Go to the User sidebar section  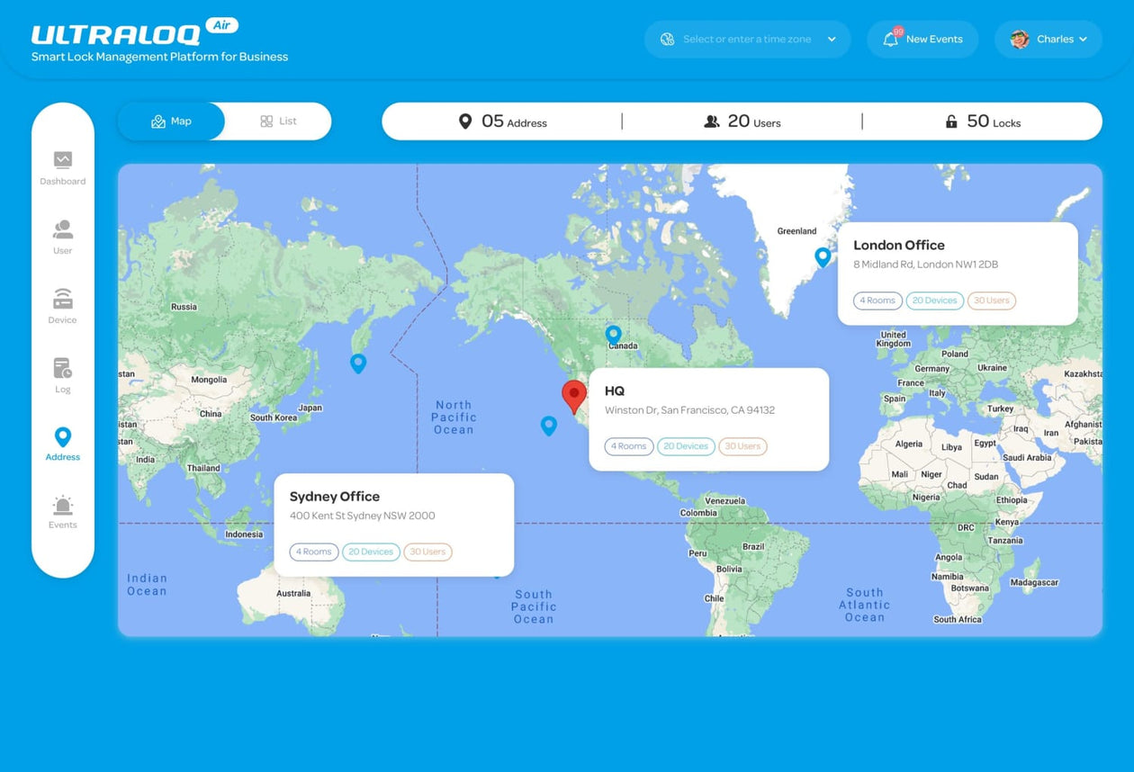[x=62, y=229]
